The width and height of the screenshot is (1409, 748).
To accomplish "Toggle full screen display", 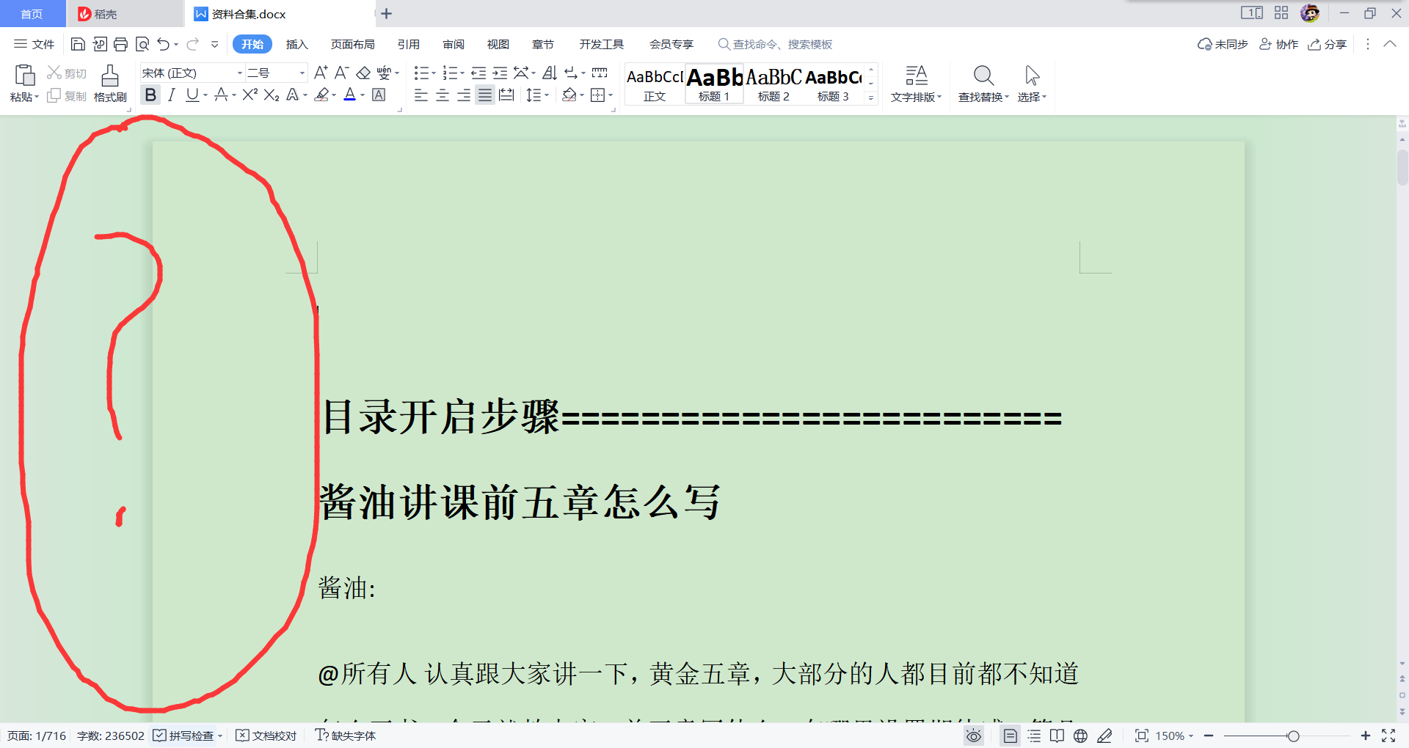I will 1388,736.
